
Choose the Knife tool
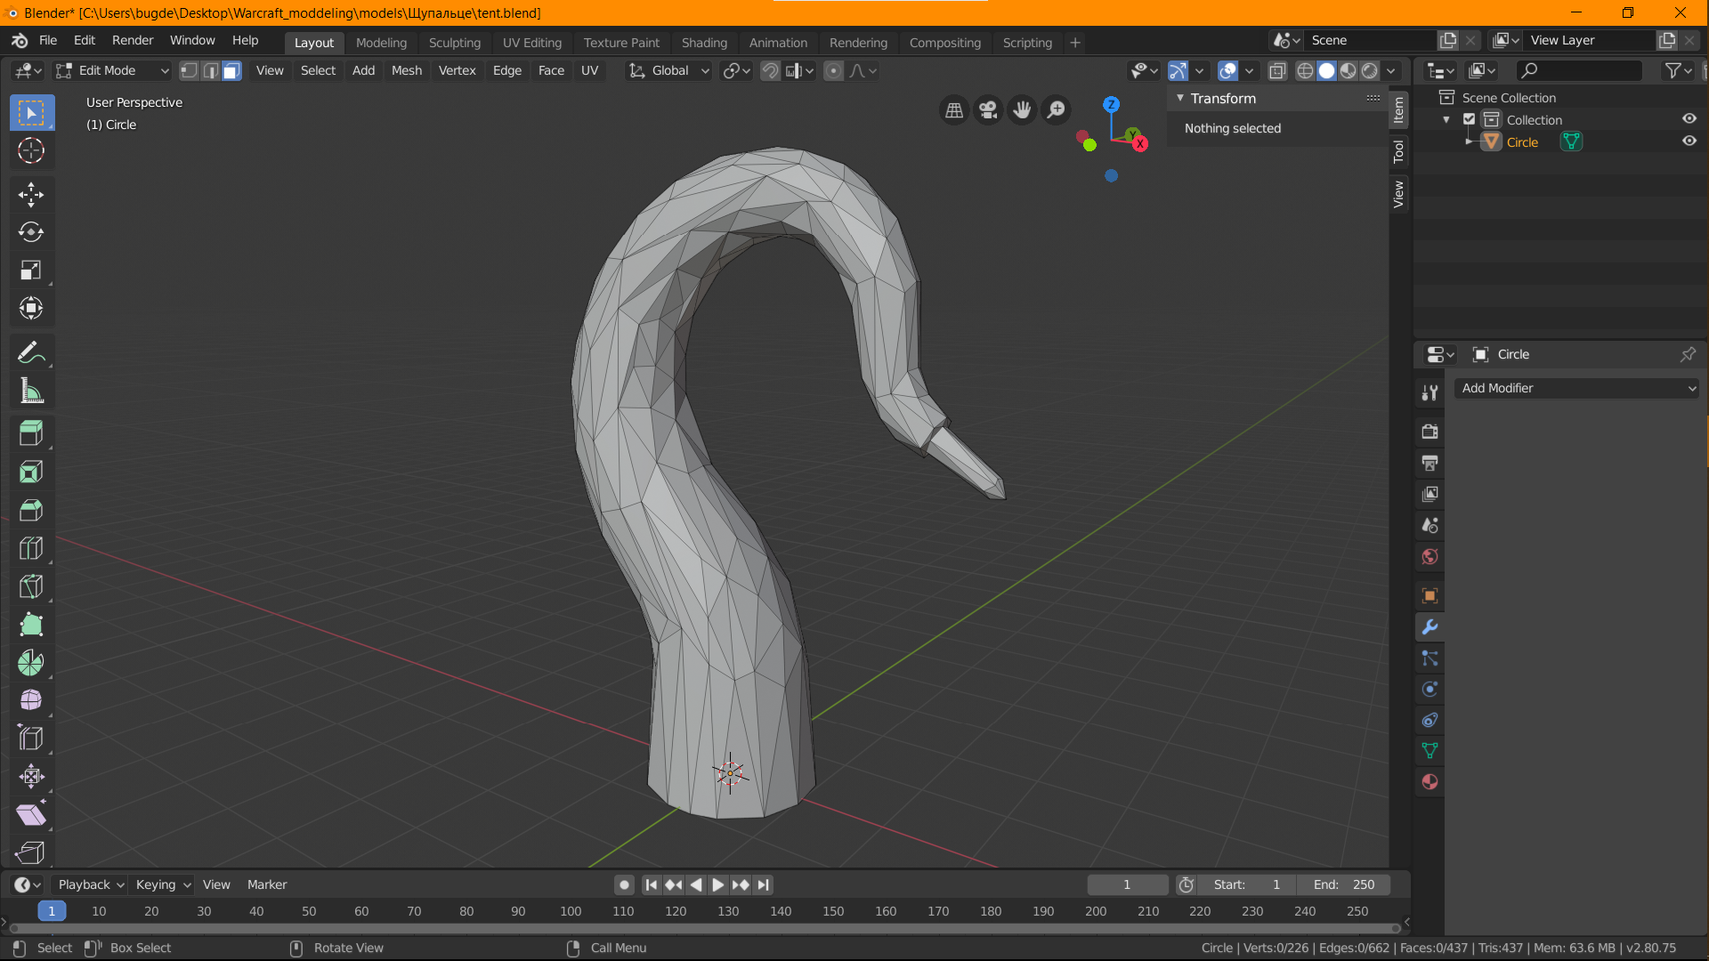point(31,586)
